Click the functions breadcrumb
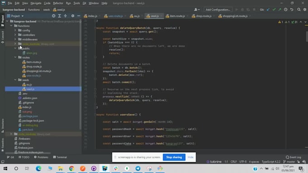Screen dimensions: 308x173 pyautogui.click(x=34, y=10)
